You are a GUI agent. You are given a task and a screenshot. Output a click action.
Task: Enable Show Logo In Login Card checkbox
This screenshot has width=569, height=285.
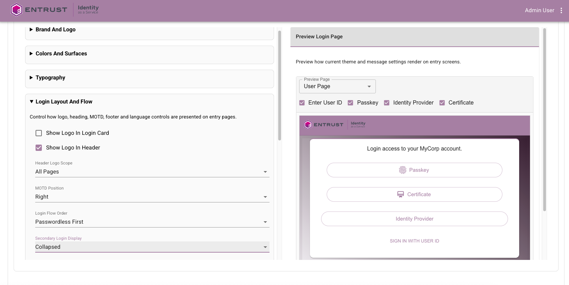pos(39,133)
